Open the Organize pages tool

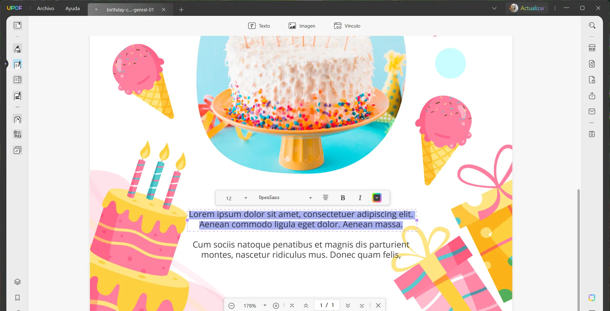click(17, 80)
